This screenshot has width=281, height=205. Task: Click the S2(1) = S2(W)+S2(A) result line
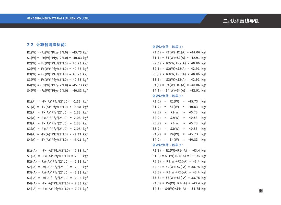point(179,69)
